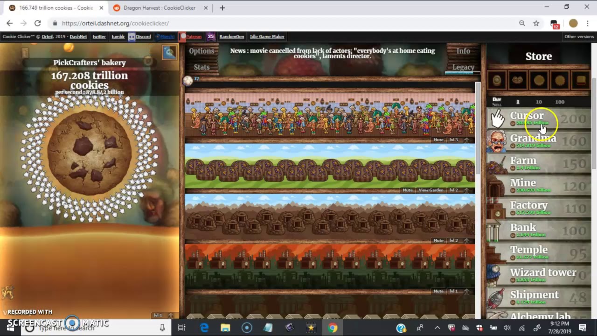Purchase a Mine building
Screen dimensions: 597x336
tap(539, 186)
